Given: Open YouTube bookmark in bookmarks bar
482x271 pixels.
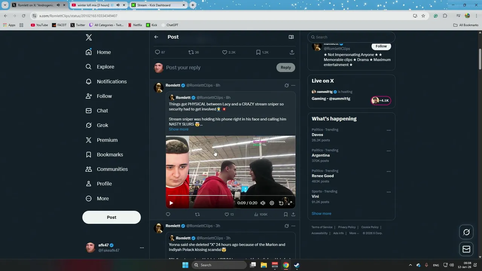Looking at the screenshot, I should pos(39,25).
